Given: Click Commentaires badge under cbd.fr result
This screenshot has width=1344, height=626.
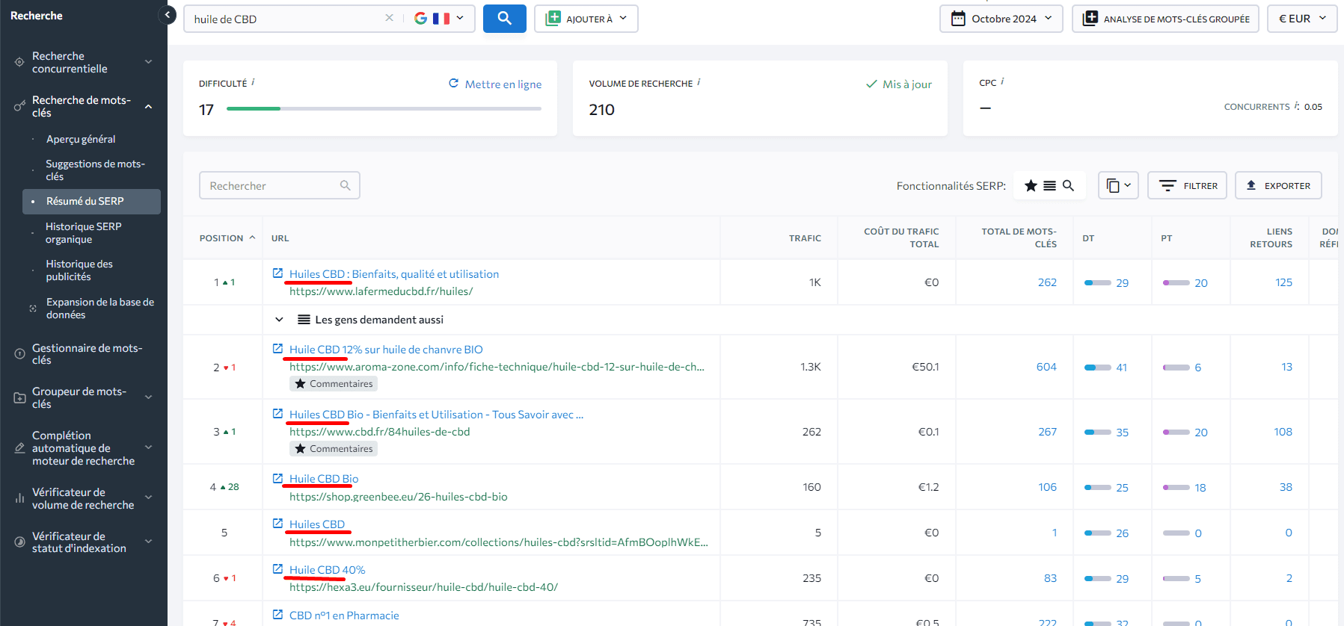Looking at the screenshot, I should click(x=334, y=449).
